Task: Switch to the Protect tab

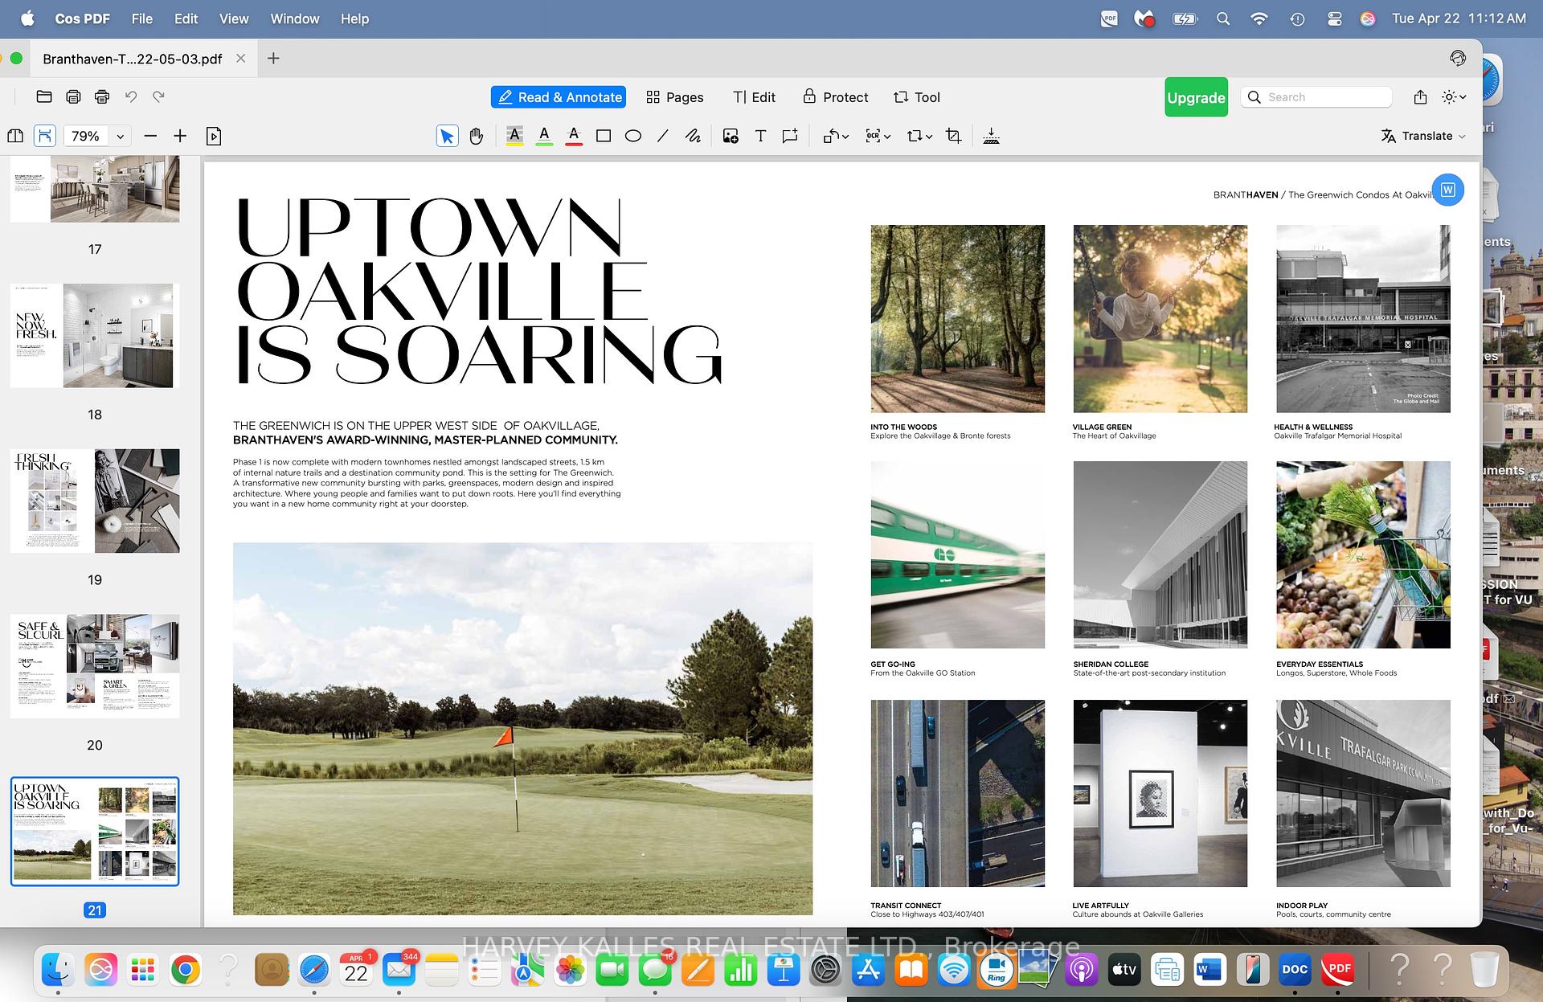Action: [836, 97]
